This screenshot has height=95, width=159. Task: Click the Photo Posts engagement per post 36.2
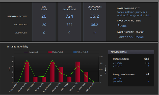click(94, 25)
